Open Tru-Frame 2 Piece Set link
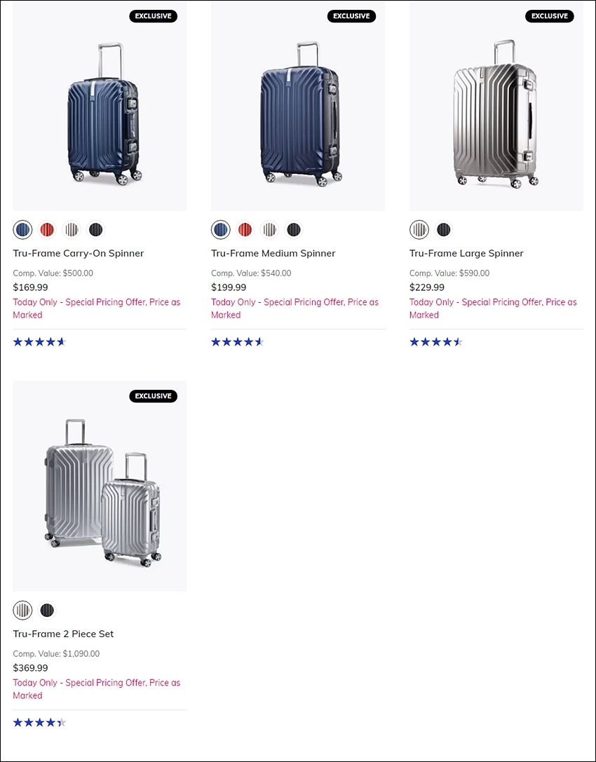 63,634
